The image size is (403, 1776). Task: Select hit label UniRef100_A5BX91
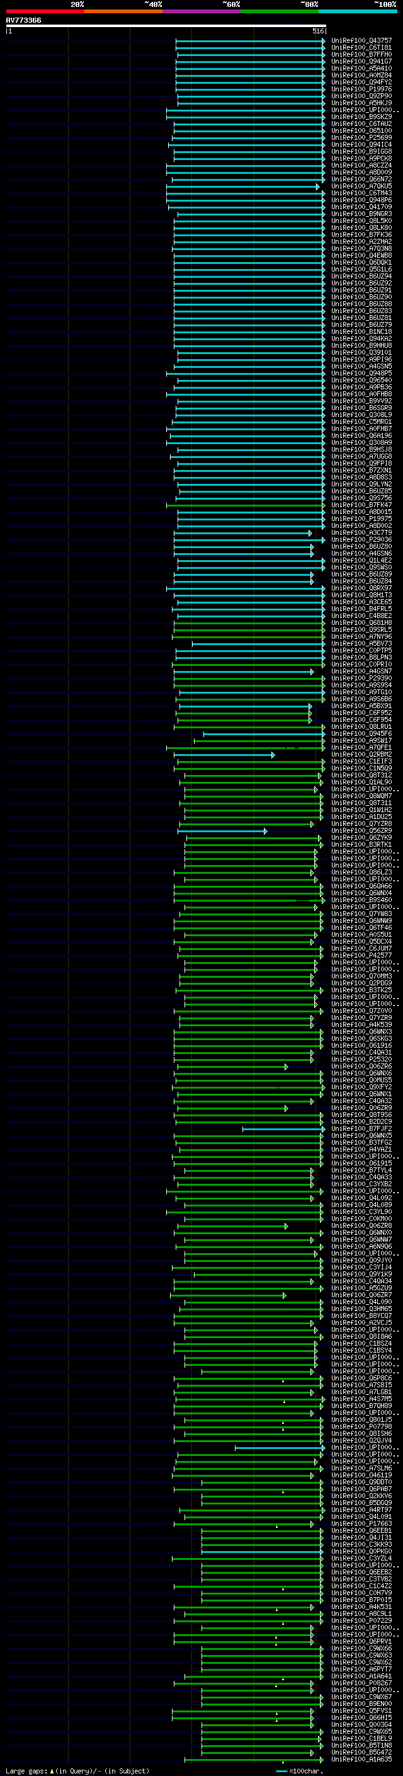pos(361,706)
